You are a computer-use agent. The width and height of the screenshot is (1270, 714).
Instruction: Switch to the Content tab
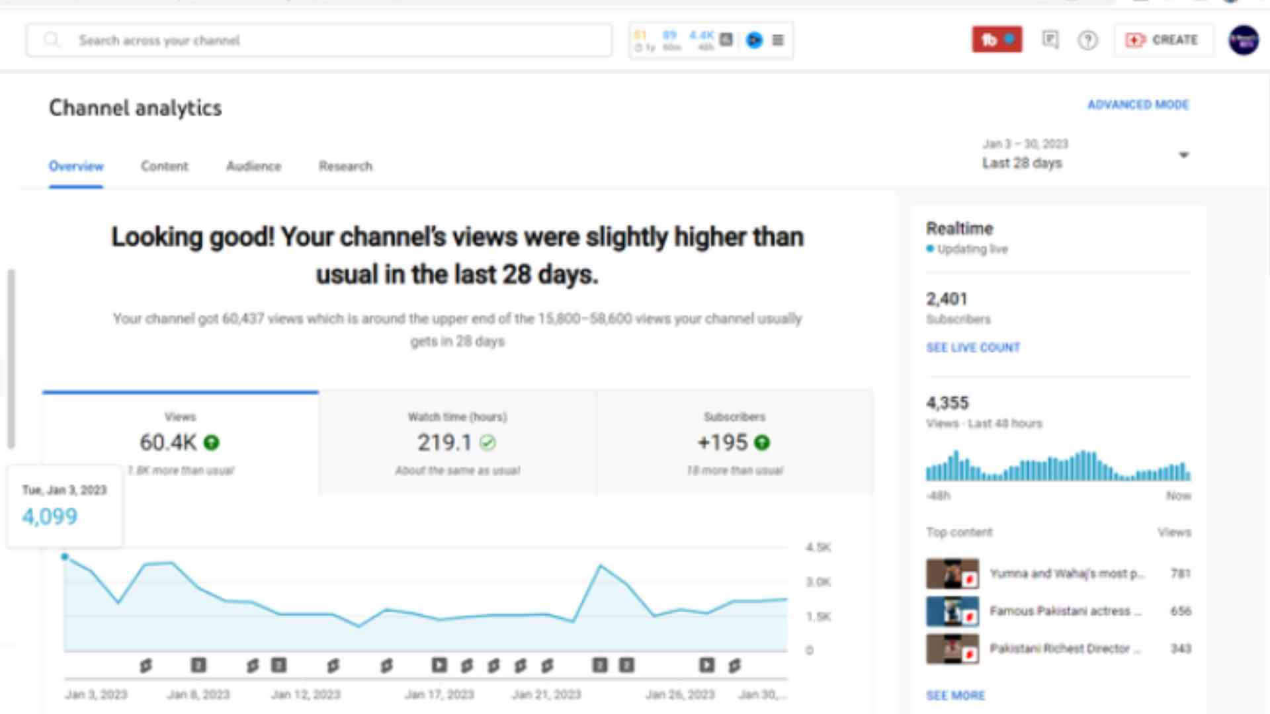tap(164, 166)
